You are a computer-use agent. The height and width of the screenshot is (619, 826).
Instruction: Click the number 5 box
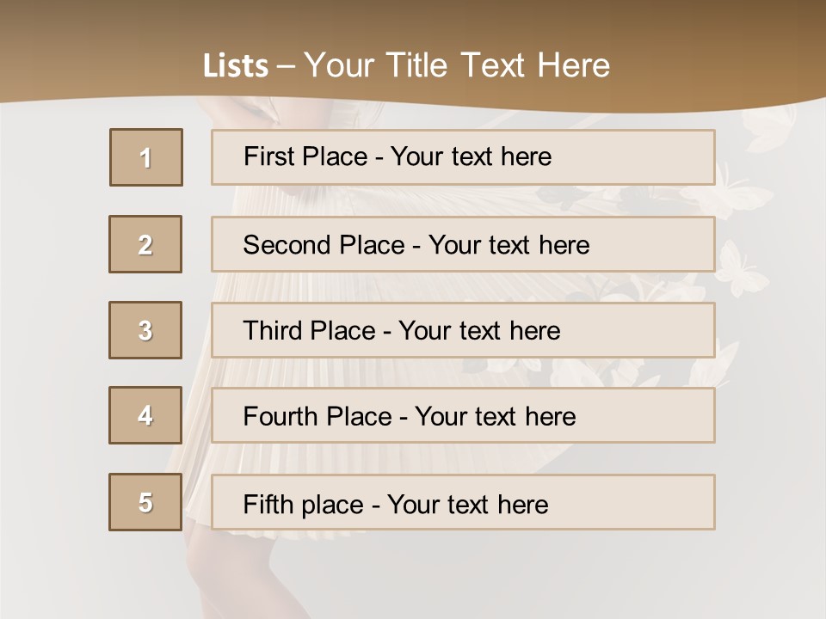point(145,502)
